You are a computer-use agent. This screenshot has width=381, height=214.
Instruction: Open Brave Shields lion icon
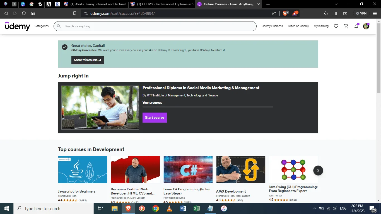click(285, 13)
